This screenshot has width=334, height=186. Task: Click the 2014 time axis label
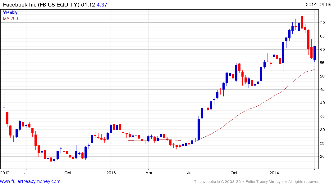pyautogui.click(x=274, y=173)
